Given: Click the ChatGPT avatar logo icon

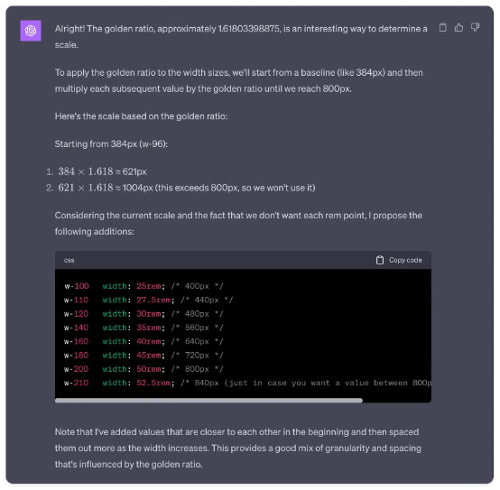Looking at the screenshot, I should coord(31,31).
